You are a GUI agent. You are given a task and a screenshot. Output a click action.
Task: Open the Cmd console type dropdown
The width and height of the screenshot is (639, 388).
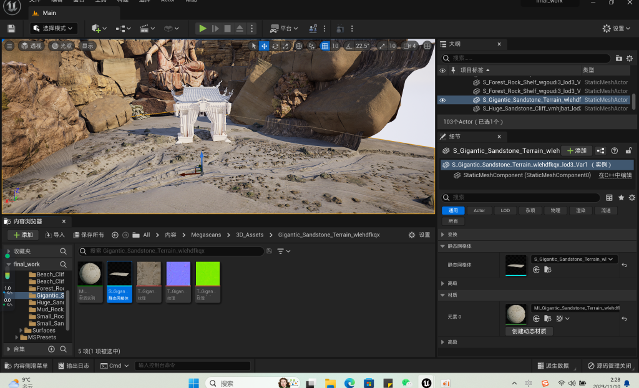(x=115, y=366)
